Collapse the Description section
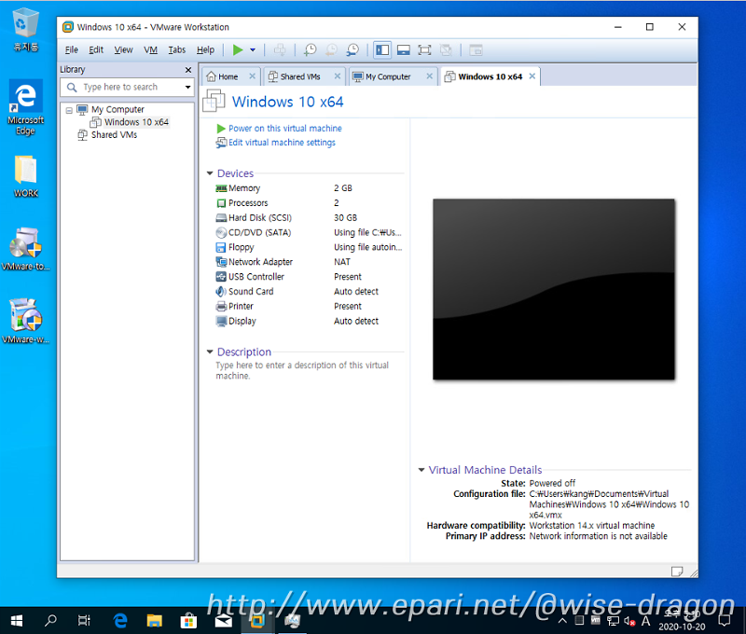 coord(210,351)
